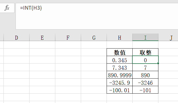This screenshot has height=103, width=178.
Task: Select column D header
Action: (x=16, y=37)
